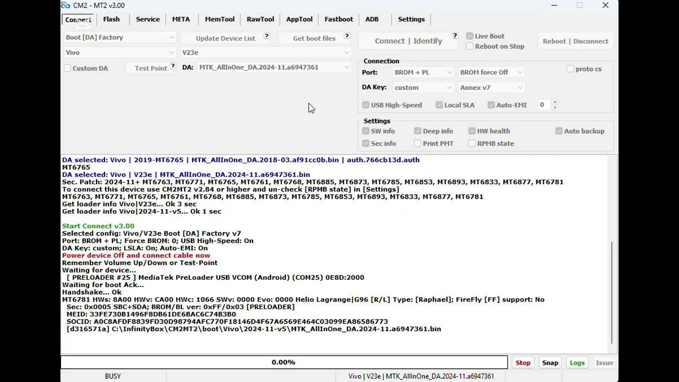Click Update Device List button
Screen dimensions: 679x382
[x=225, y=38]
